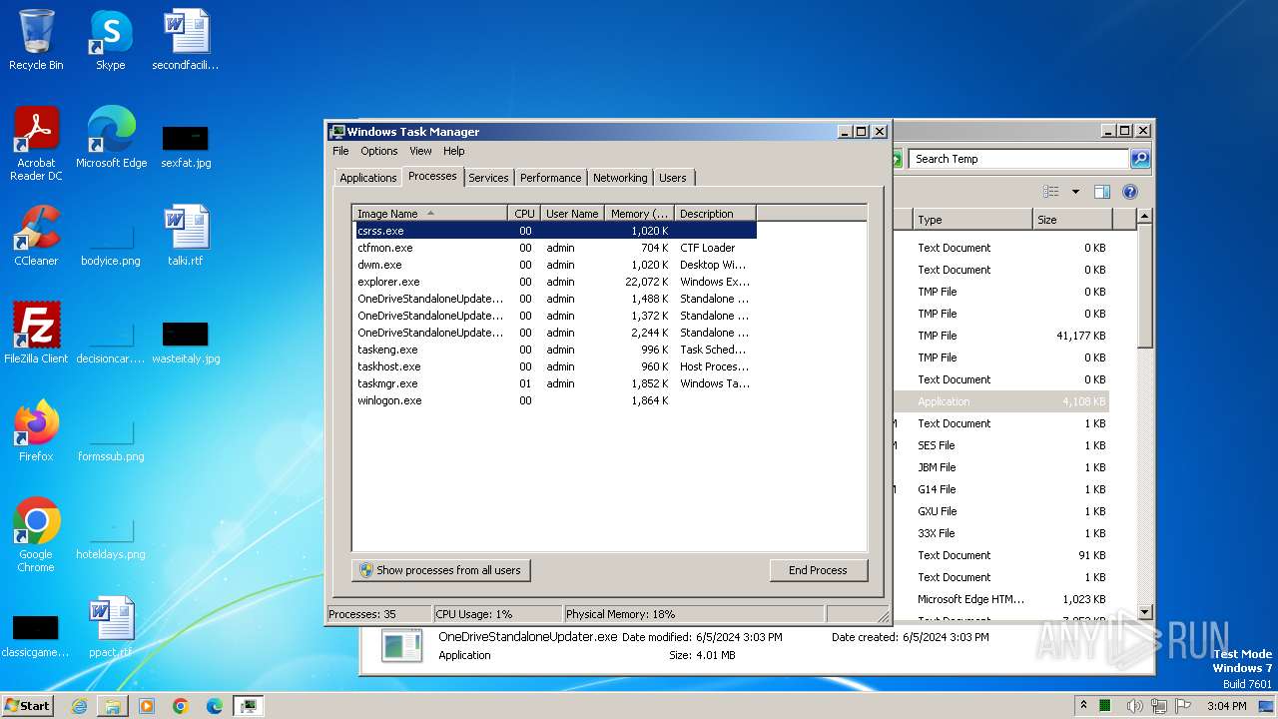Sort Explorer files by Size column header

[x=1072, y=220]
